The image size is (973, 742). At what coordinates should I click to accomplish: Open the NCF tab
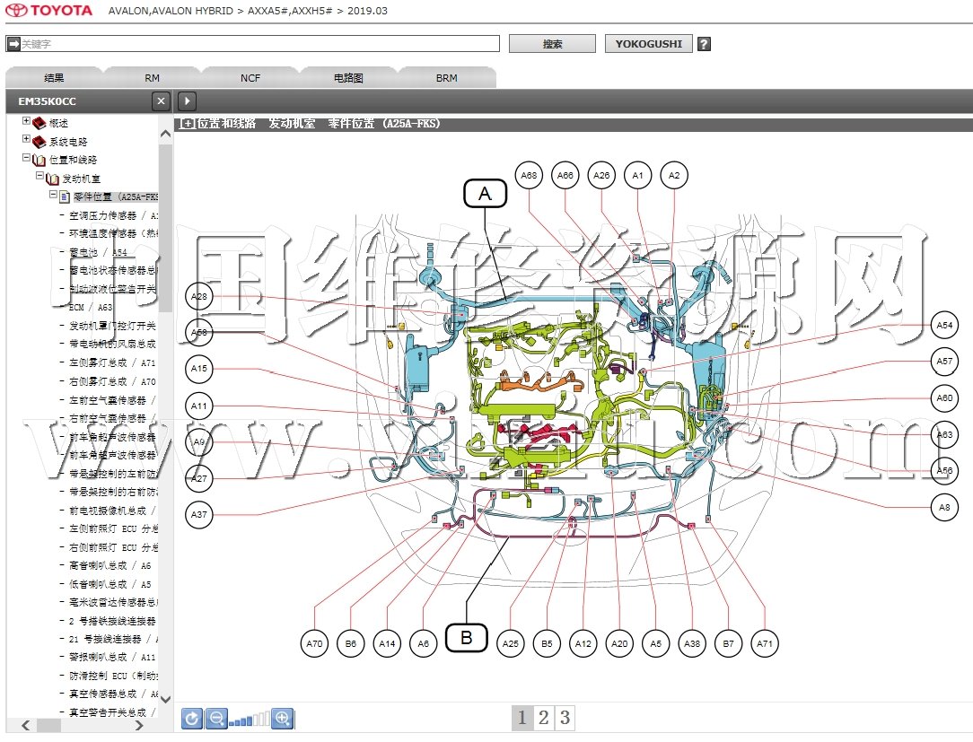(x=250, y=78)
